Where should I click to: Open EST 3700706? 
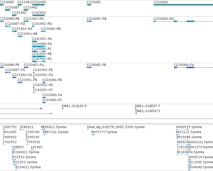(27, 135)
